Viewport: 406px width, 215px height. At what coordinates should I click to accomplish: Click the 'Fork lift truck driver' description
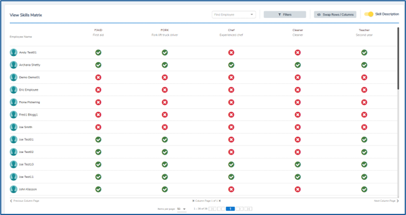164,35
